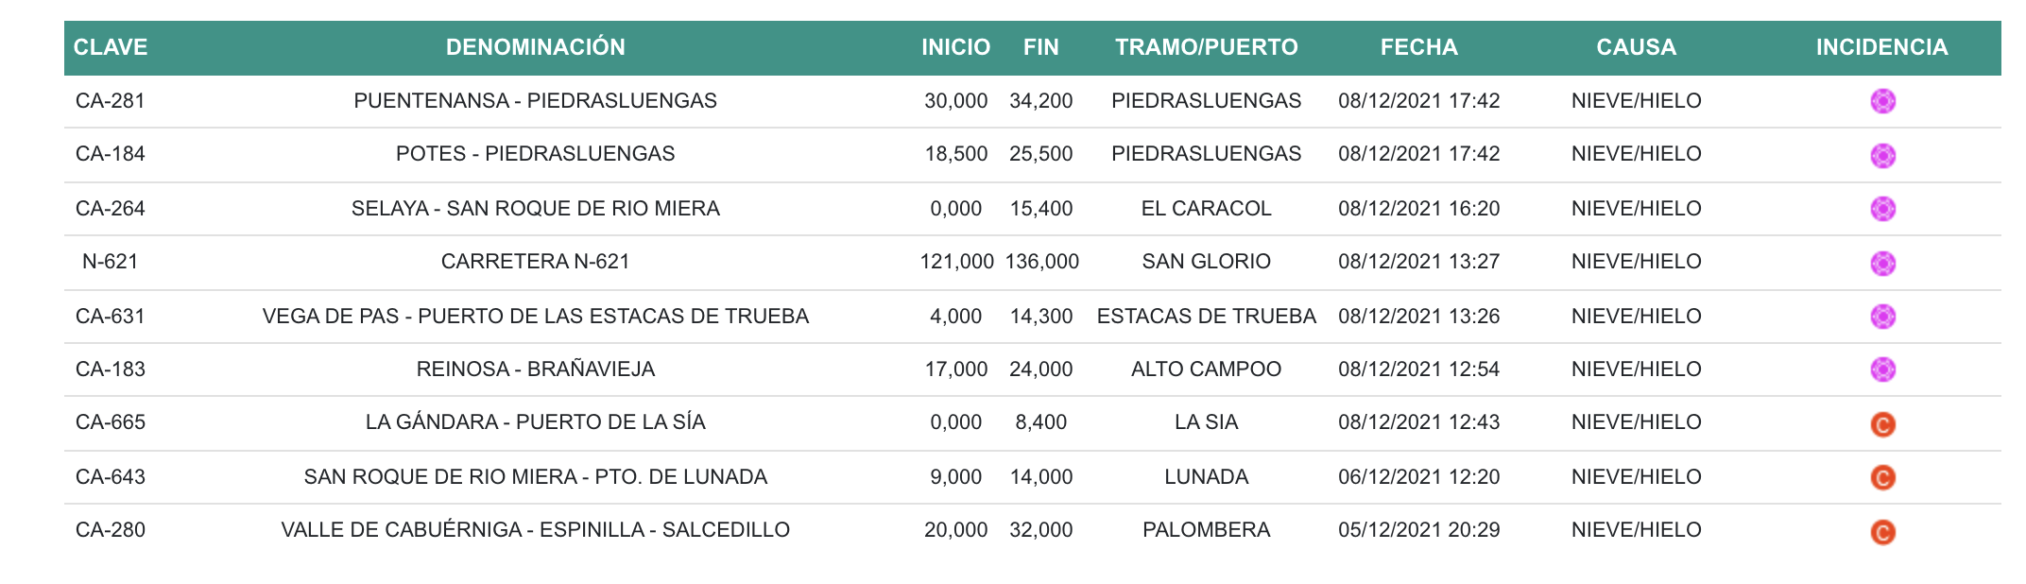This screenshot has width=2026, height=584.
Task: Click the INCIDENCIA column header
Action: (x=1881, y=47)
